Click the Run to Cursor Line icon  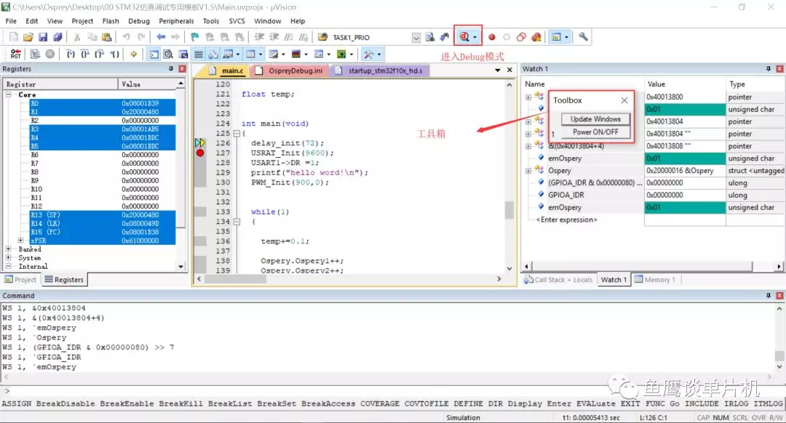[115, 54]
